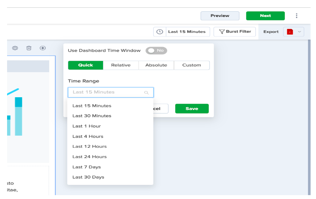316x199 pixels.
Task: Switch to the Absolute tab
Action: [x=156, y=65]
